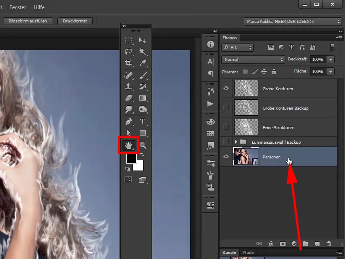Screen dimensions: 345x259
Task: Select the Brush tool
Action: tap(143, 76)
